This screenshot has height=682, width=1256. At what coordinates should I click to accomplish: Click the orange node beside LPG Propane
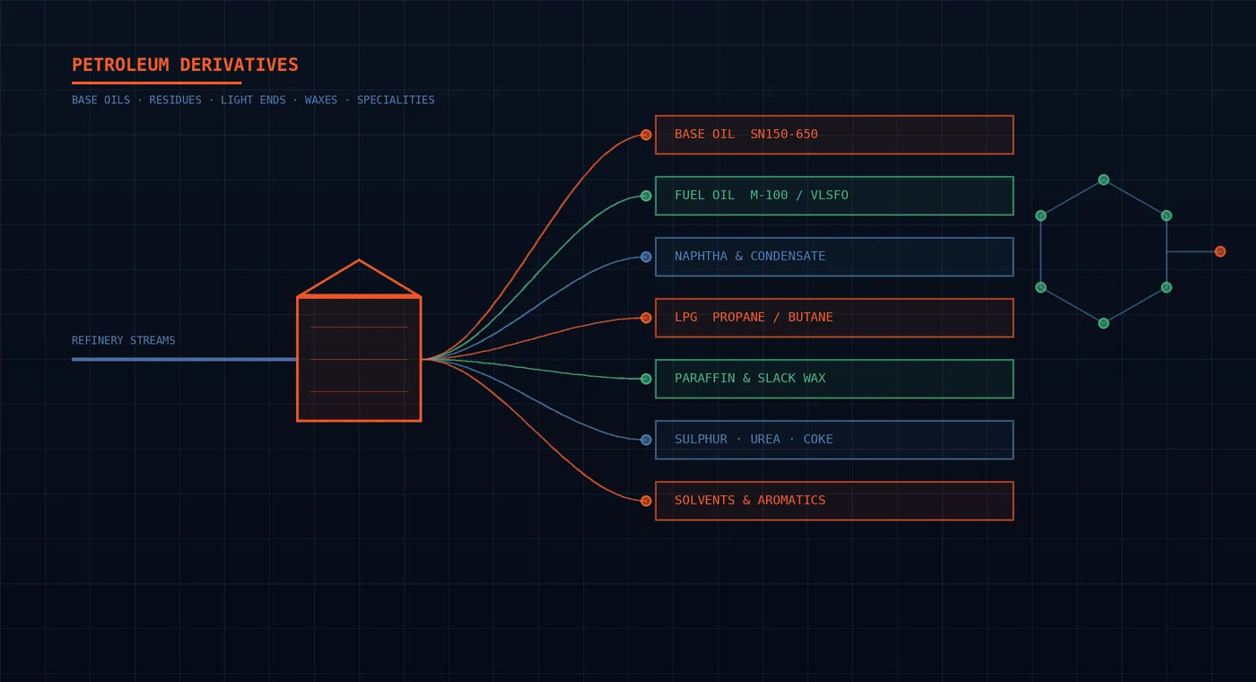click(646, 318)
